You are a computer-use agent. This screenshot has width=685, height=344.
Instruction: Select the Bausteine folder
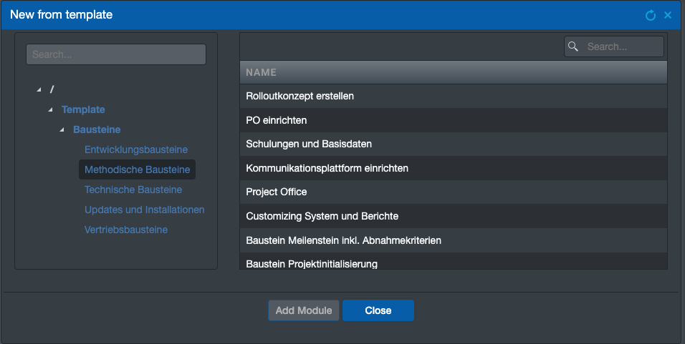pyautogui.click(x=97, y=129)
